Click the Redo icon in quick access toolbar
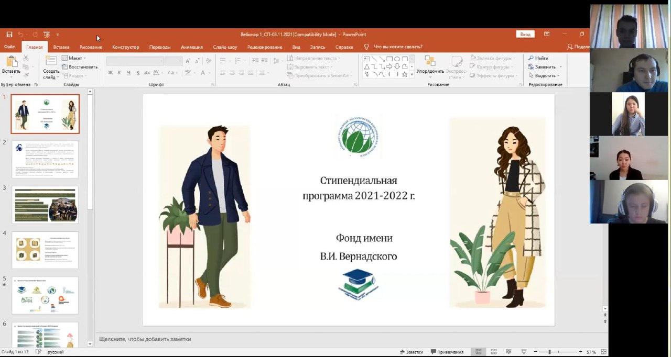Viewport: 671px width, 357px height. 35,35
